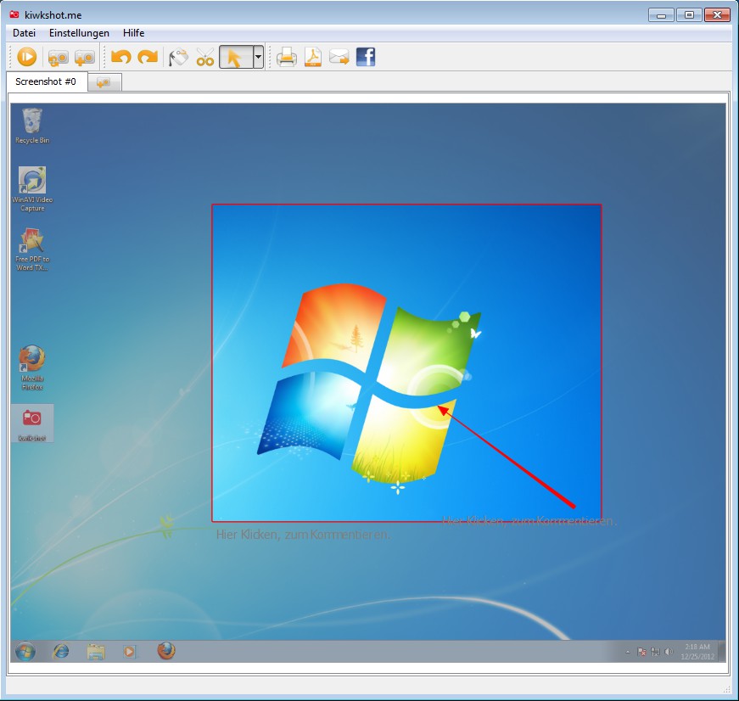Export the screenshot as PDF
The width and height of the screenshot is (739, 701).
pos(313,57)
